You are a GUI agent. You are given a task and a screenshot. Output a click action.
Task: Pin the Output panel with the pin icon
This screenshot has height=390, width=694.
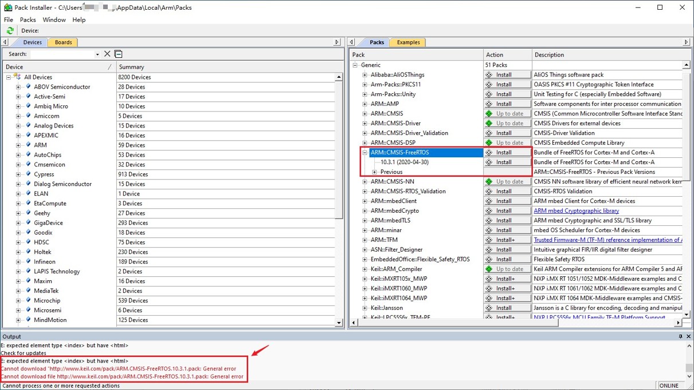click(680, 337)
